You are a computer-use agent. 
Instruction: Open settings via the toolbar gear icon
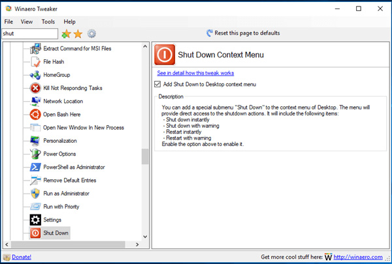tap(91, 33)
